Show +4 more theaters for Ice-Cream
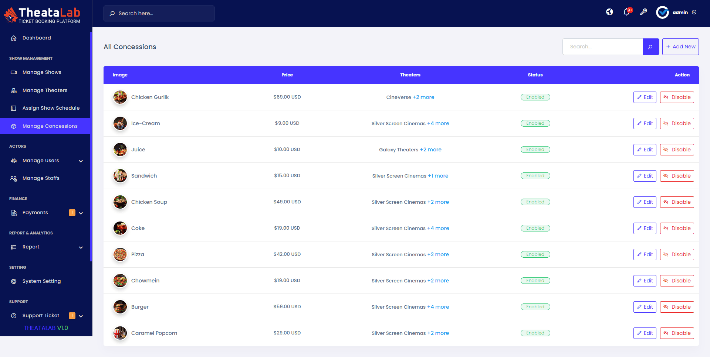Image resolution: width=710 pixels, height=357 pixels. point(438,123)
